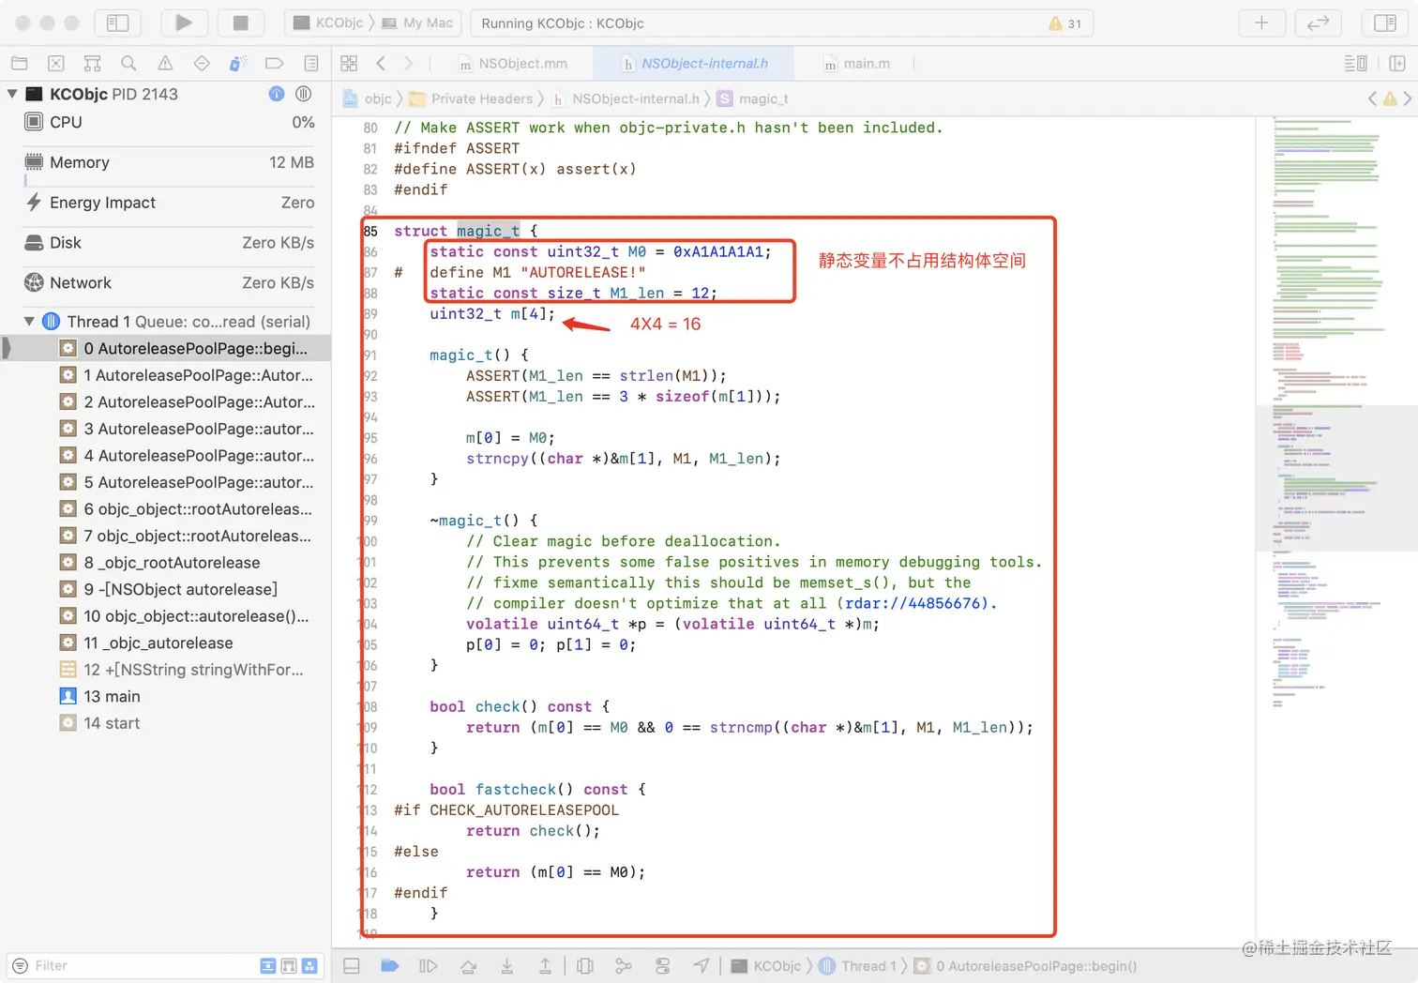Switch to the main.m tab

pyautogui.click(x=856, y=64)
